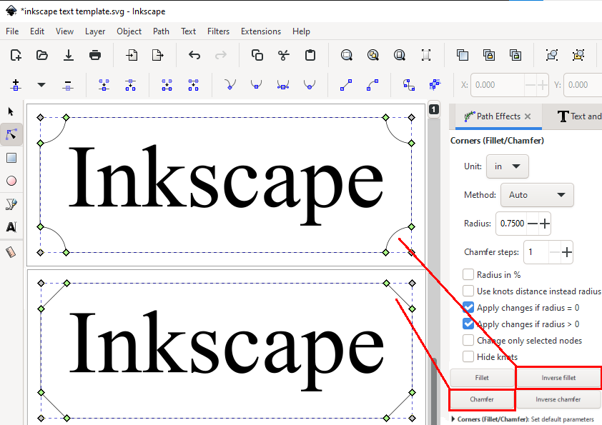The height and width of the screenshot is (425, 602).
Task: Uncheck Apply changes if radius = 0
Action: coord(468,308)
